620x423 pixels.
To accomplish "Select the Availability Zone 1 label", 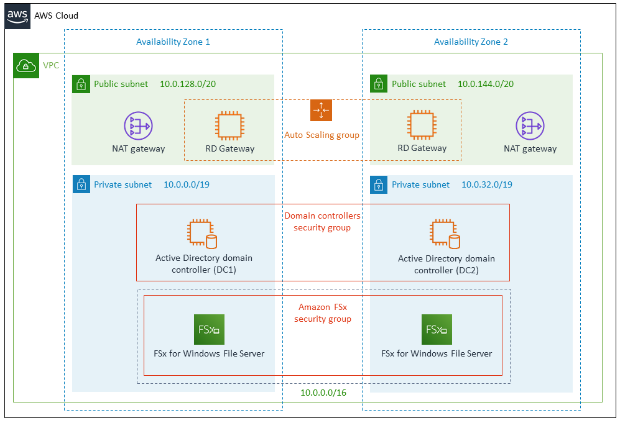I will click(x=173, y=42).
